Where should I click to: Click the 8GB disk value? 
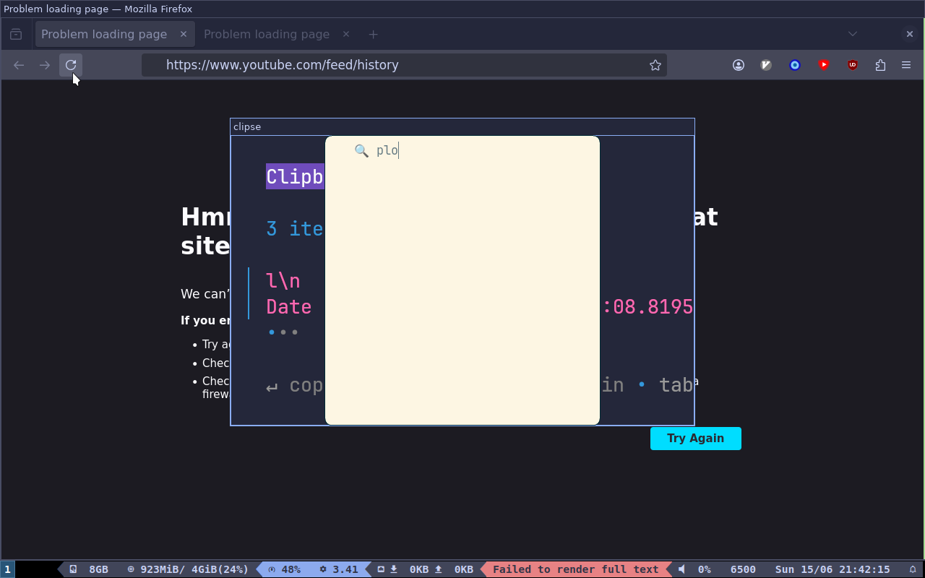[x=98, y=569]
